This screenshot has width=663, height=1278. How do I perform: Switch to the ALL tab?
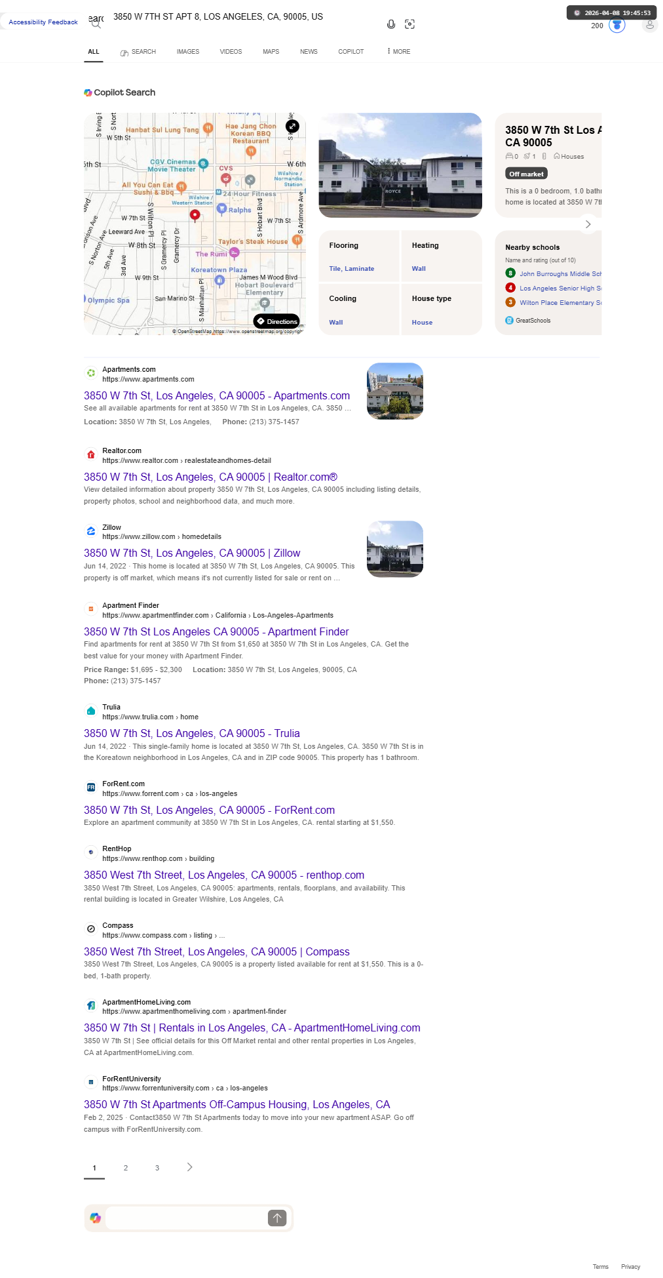tap(94, 52)
